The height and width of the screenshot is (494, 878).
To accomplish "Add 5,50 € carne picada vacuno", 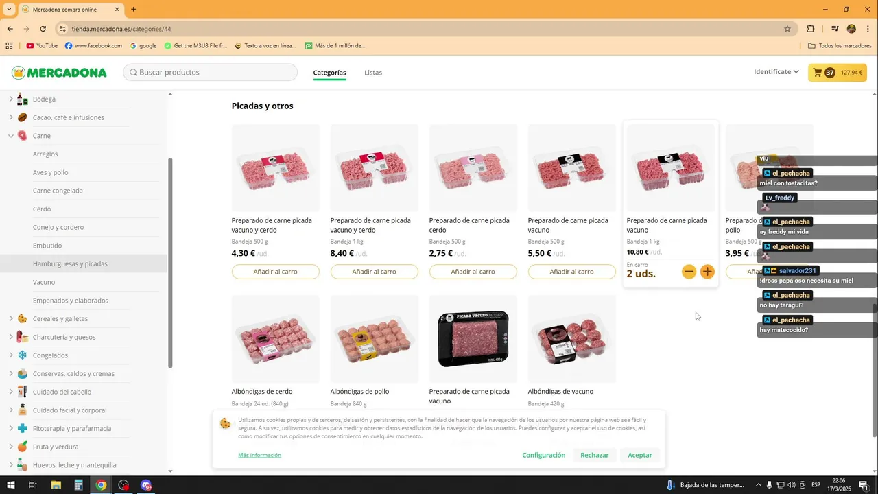I will [x=572, y=272].
